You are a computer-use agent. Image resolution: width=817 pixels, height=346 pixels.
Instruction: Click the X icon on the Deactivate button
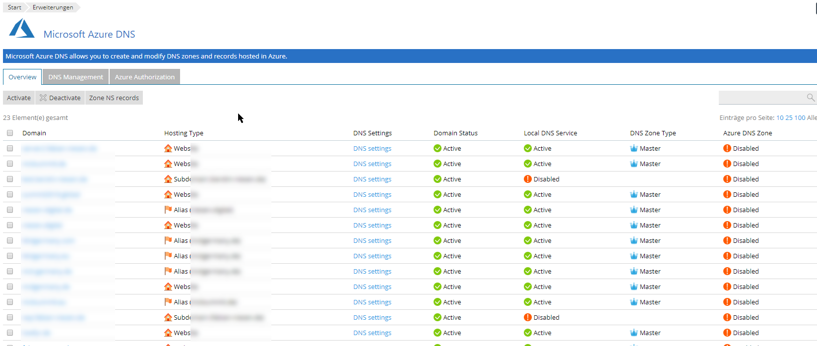(x=43, y=98)
